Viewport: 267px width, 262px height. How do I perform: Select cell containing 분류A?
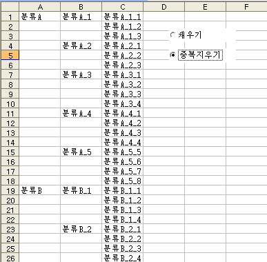tap(40, 17)
